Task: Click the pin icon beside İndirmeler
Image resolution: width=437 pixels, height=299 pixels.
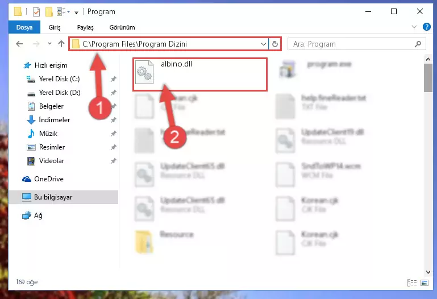Action: [113, 120]
